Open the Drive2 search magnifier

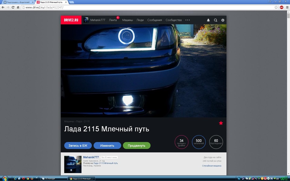pyautogui.click(x=215, y=20)
